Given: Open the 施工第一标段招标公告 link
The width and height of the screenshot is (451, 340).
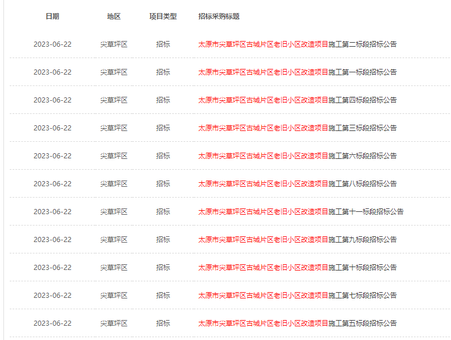Looking at the screenshot, I should click(298, 72).
